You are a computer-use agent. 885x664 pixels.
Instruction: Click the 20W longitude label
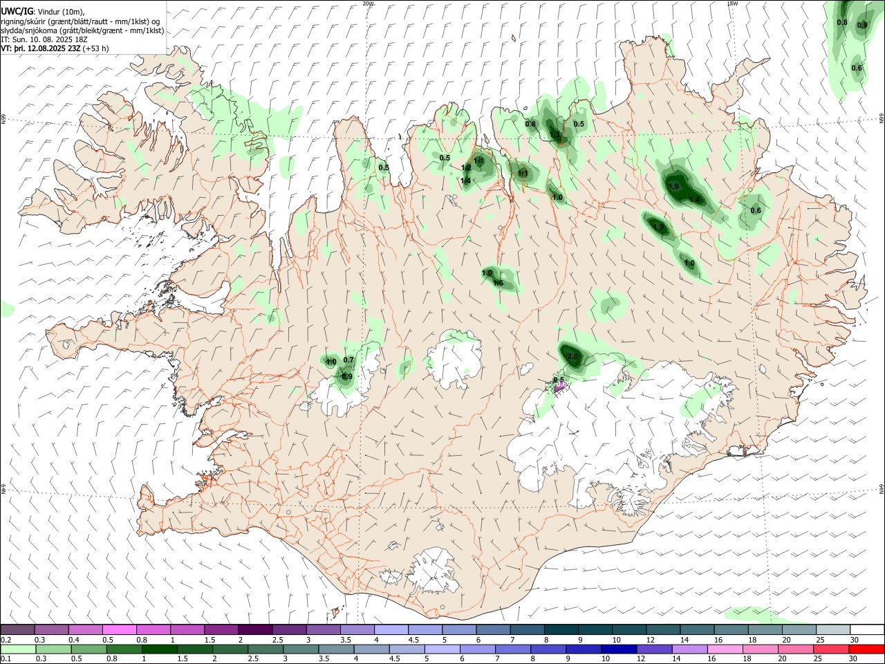(368, 3)
